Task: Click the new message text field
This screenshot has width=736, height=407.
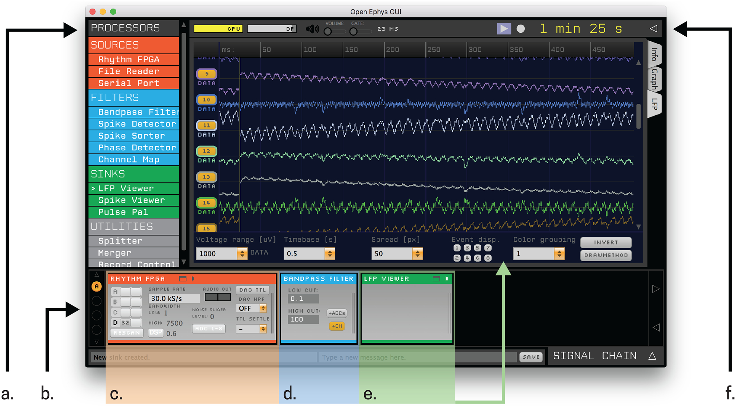Action: point(418,357)
